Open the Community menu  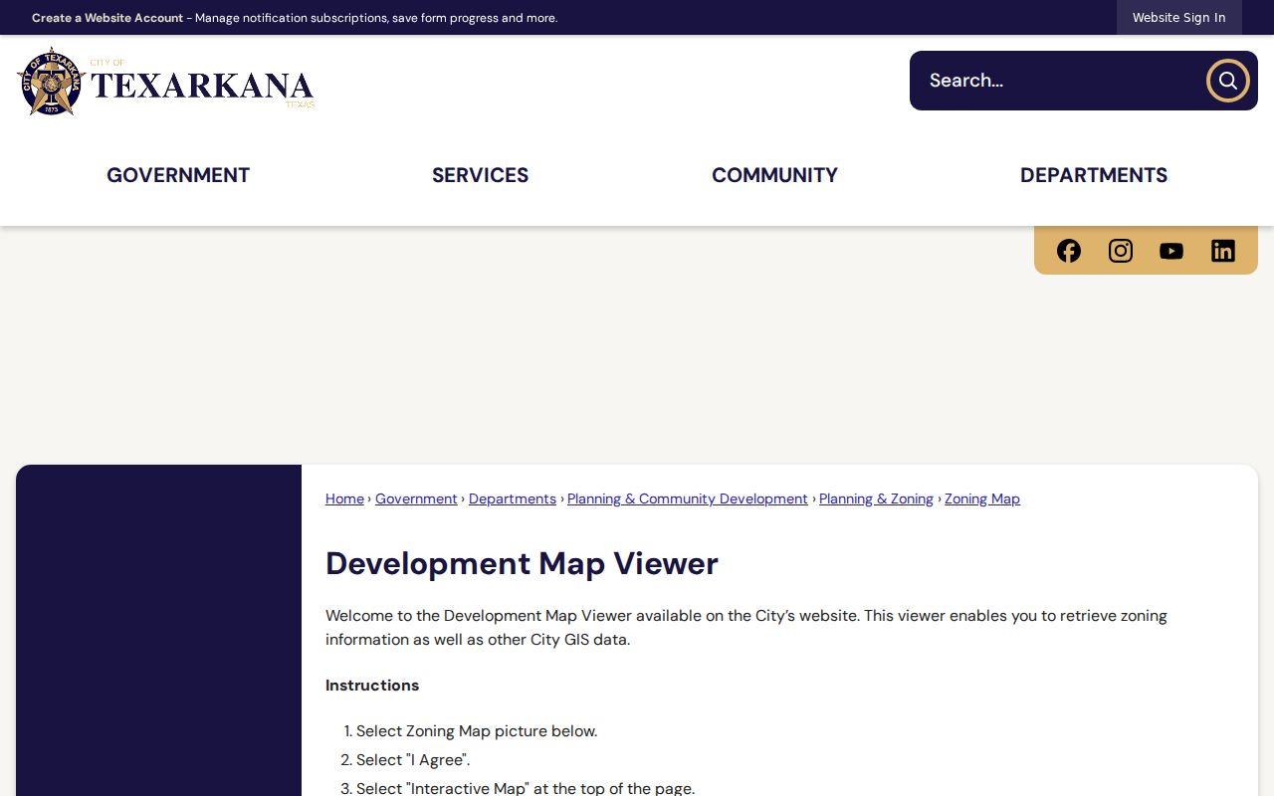pos(774,175)
